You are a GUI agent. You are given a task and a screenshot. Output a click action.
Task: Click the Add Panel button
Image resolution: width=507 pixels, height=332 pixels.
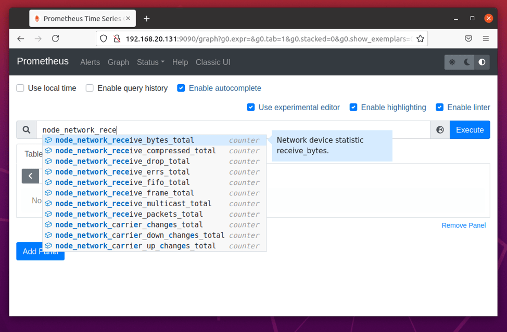(41, 251)
